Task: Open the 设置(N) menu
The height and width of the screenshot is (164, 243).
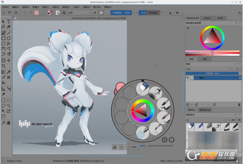Action: [86, 7]
